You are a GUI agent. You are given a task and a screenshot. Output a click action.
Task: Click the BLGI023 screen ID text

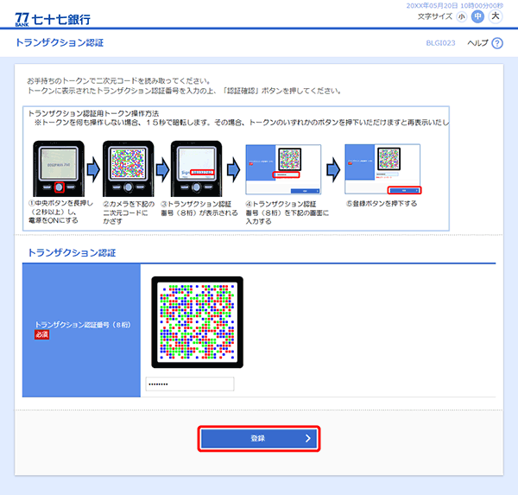pyautogui.click(x=440, y=43)
